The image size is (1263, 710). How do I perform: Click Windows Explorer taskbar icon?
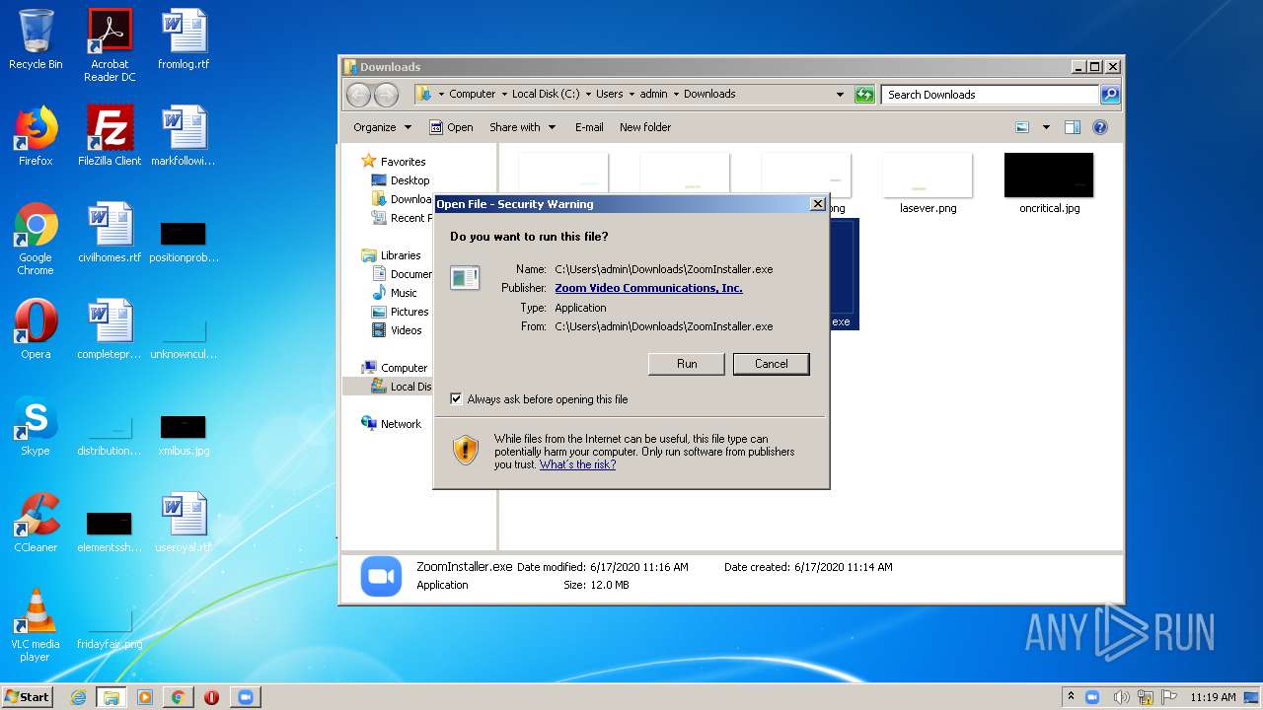click(111, 697)
